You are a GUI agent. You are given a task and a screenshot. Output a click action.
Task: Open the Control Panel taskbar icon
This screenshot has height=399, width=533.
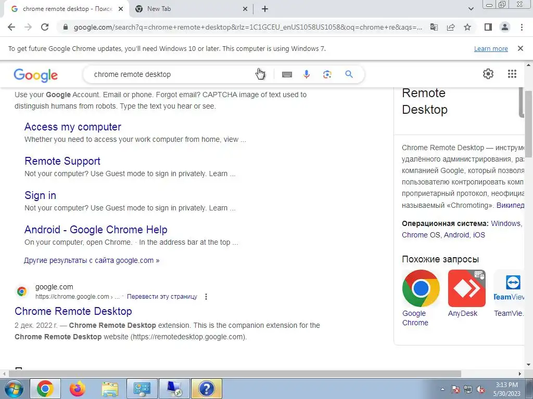coord(142,389)
